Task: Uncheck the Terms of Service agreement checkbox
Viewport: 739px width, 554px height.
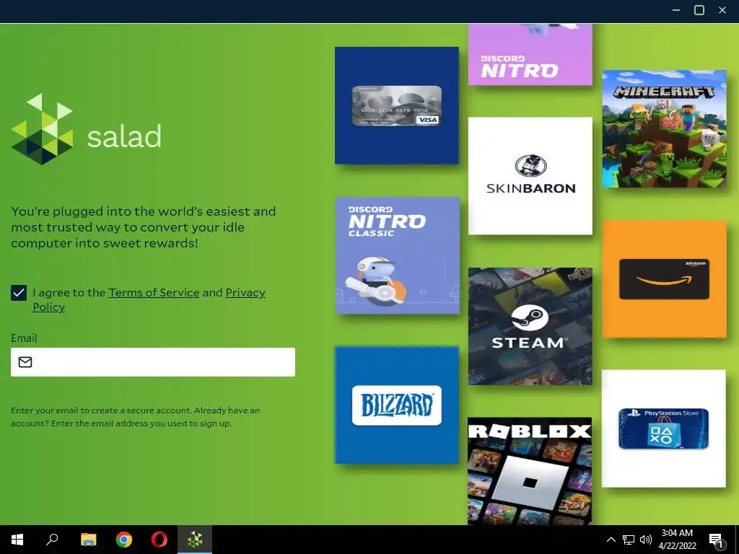Action: pos(19,293)
